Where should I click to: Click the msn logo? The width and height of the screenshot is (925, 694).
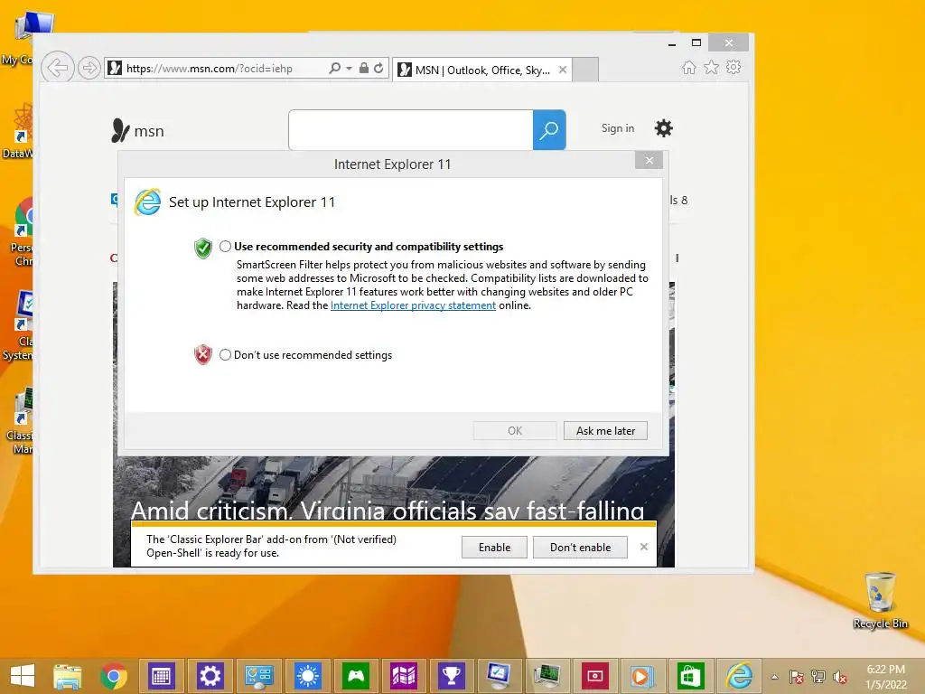[x=137, y=130]
